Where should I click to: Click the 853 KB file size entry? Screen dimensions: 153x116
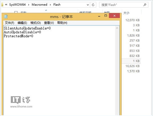(134, 51)
